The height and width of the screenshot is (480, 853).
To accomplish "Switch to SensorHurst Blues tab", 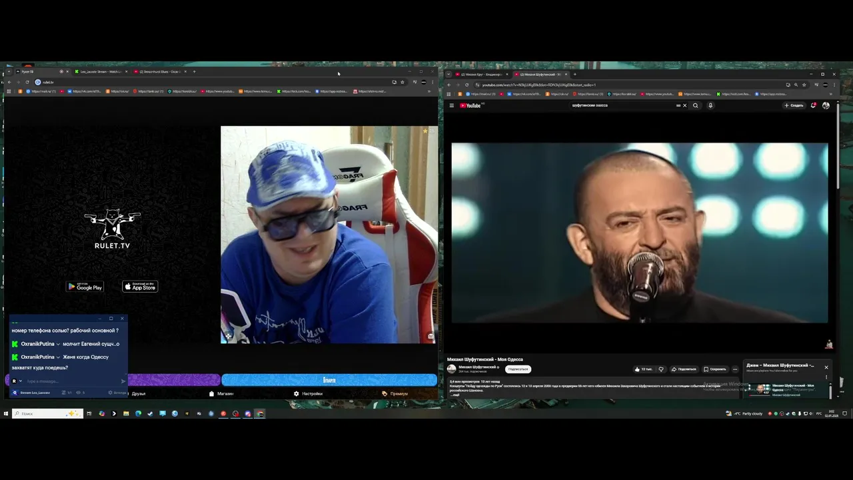I will click(159, 71).
